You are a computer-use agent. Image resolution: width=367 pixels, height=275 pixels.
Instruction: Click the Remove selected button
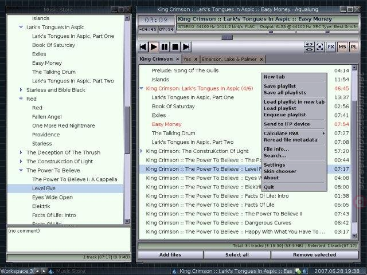tap(315, 255)
